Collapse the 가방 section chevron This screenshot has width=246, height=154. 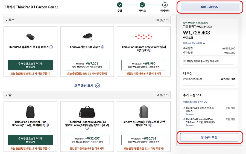tap(167, 95)
